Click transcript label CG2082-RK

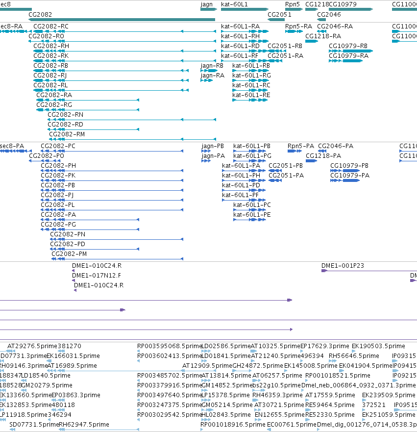coord(51,56)
